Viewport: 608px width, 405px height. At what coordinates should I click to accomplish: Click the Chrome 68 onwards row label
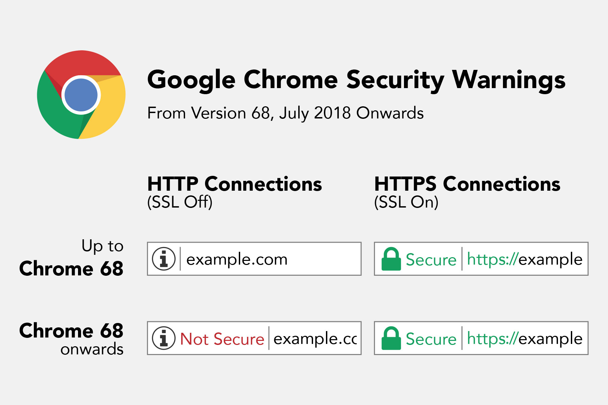72,338
